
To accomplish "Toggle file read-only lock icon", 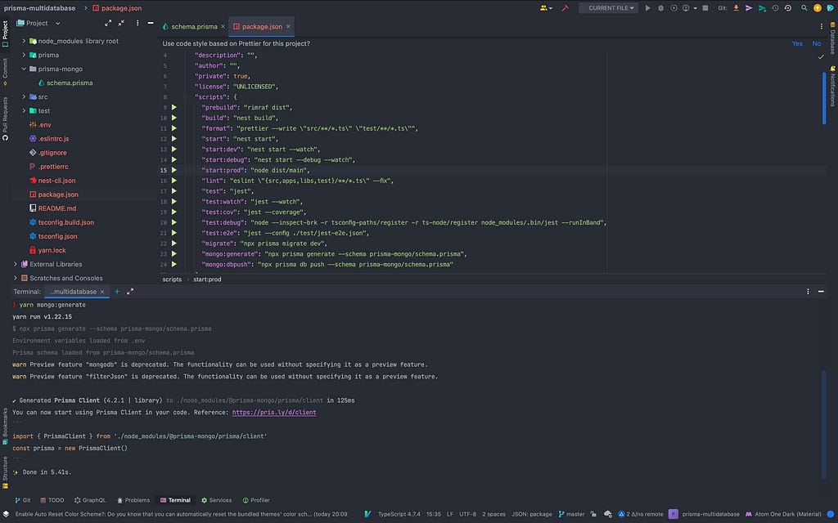I will (x=593, y=514).
